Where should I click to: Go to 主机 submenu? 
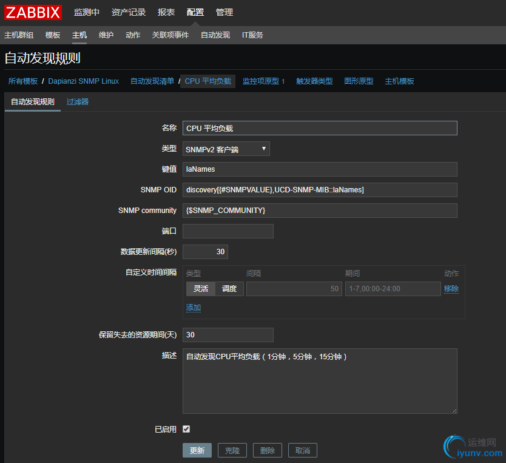coord(79,35)
